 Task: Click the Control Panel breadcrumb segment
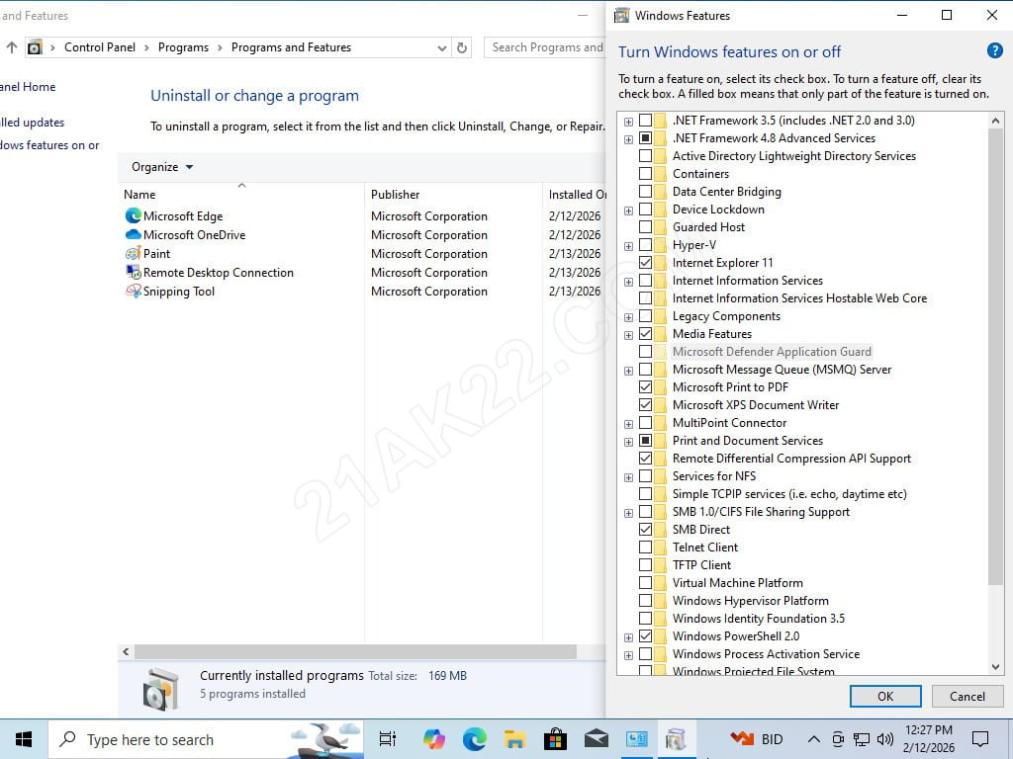[100, 47]
